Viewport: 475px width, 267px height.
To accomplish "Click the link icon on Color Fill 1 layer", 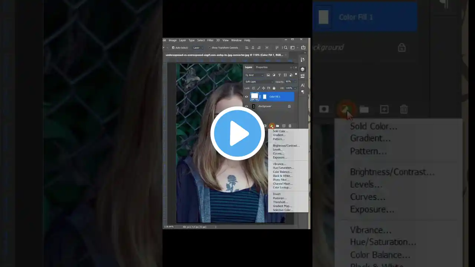I will coord(260,97).
